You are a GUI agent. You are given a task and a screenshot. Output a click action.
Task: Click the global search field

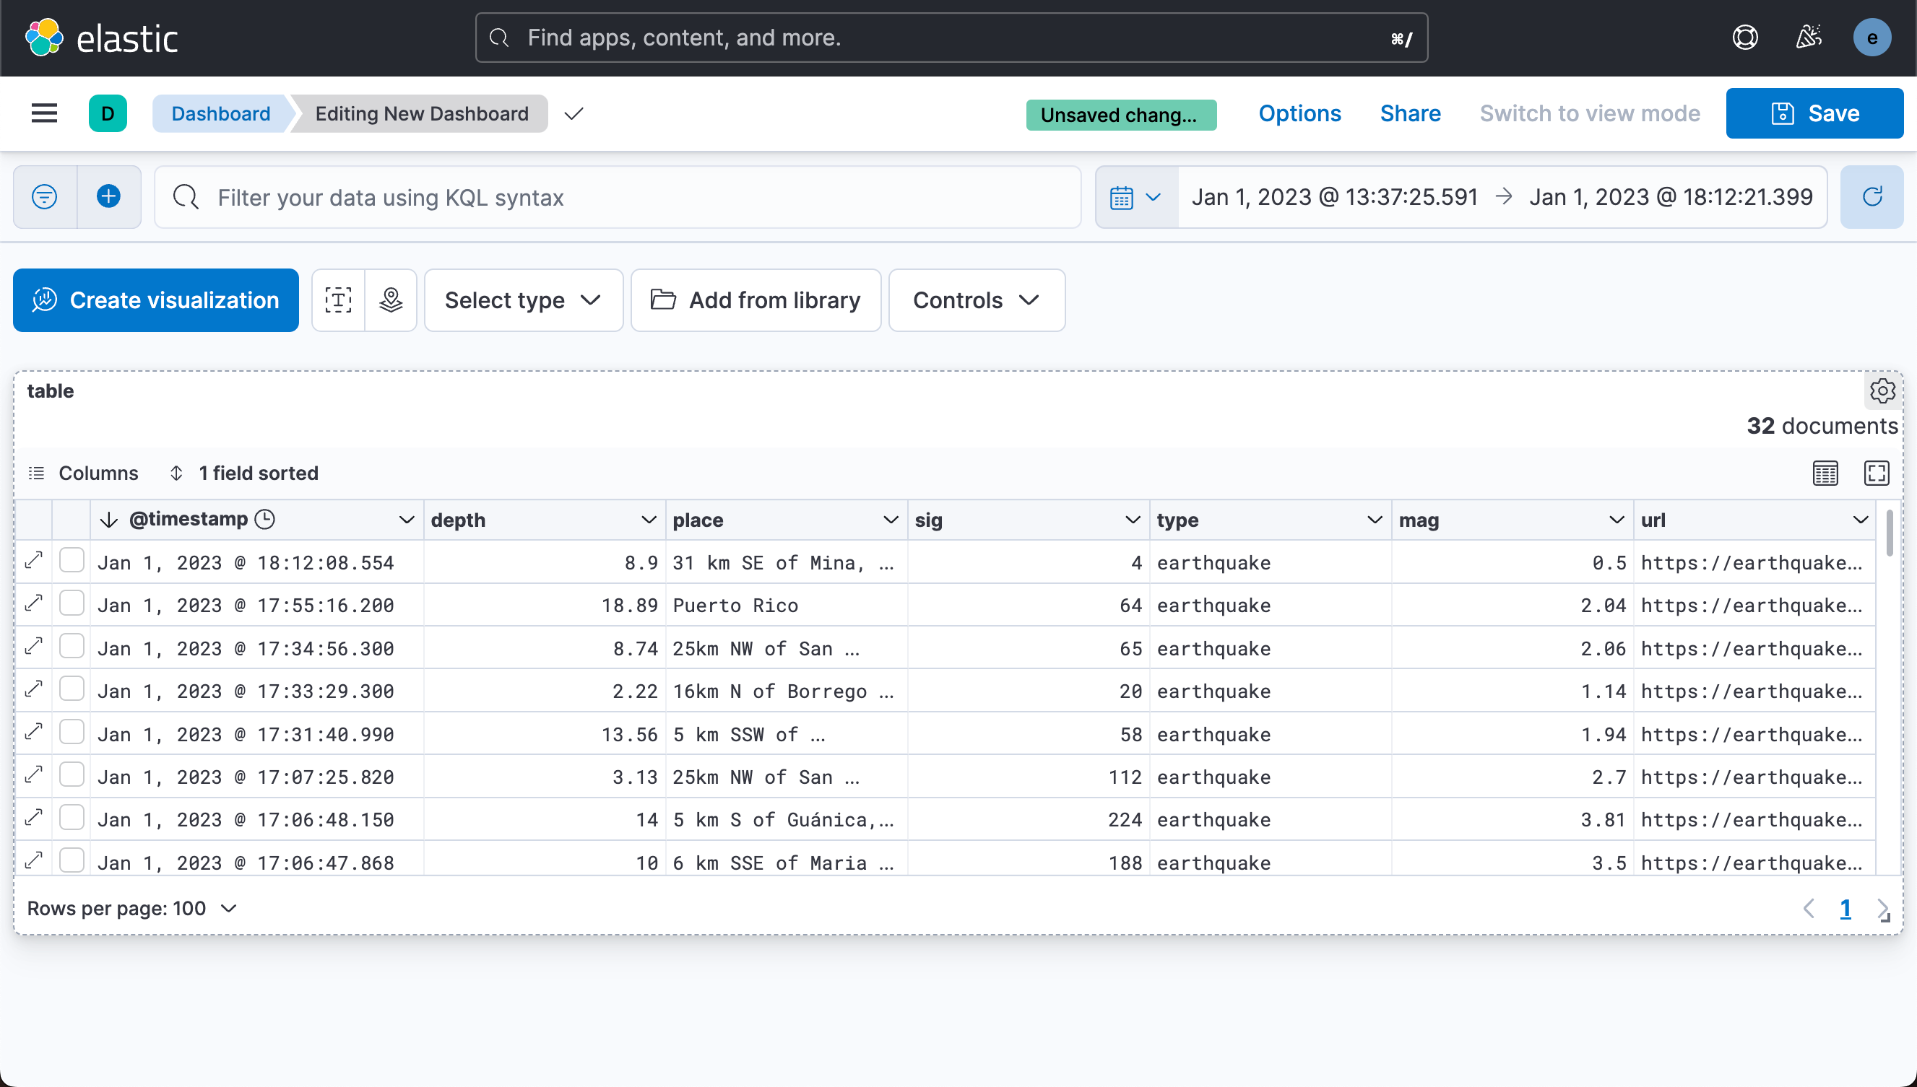[951, 38]
